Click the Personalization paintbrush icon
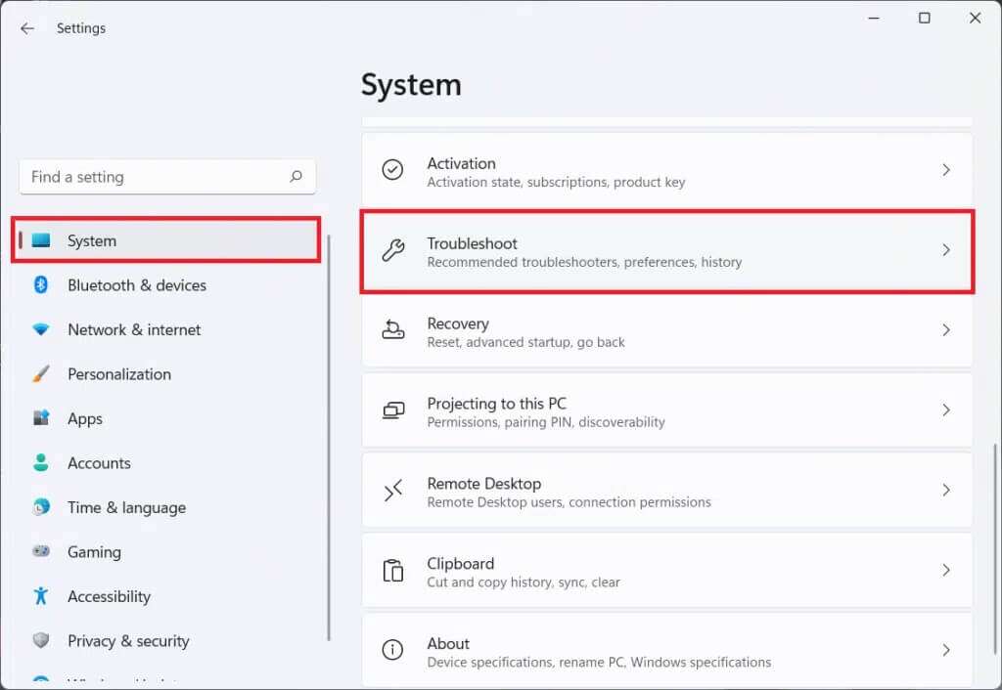1002x690 pixels. click(x=41, y=374)
